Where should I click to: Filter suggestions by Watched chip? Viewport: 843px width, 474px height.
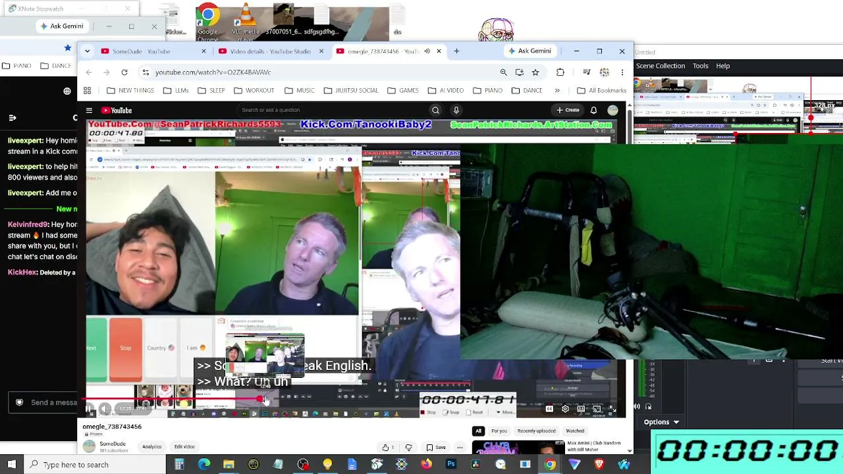tap(575, 431)
